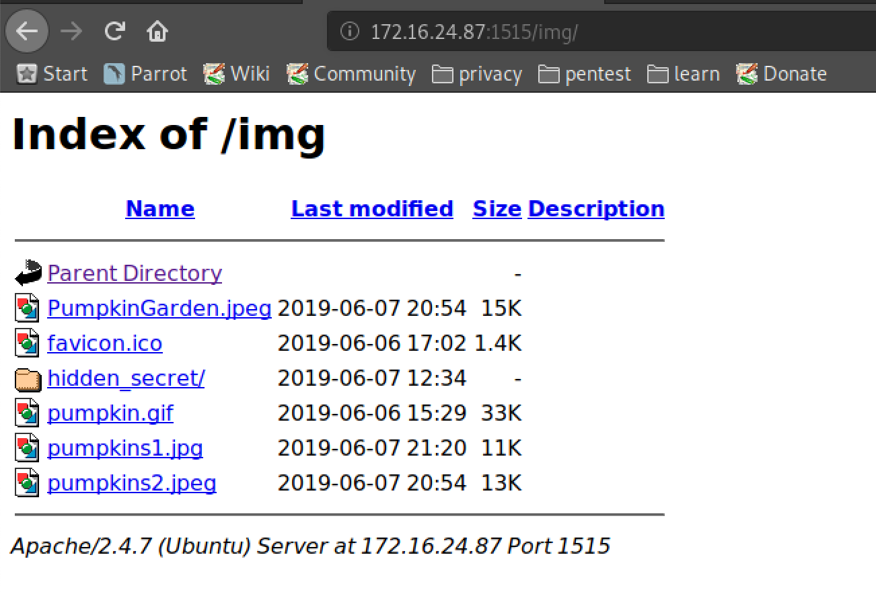
Task: Expand the privacy bookmarks folder
Action: pos(478,74)
